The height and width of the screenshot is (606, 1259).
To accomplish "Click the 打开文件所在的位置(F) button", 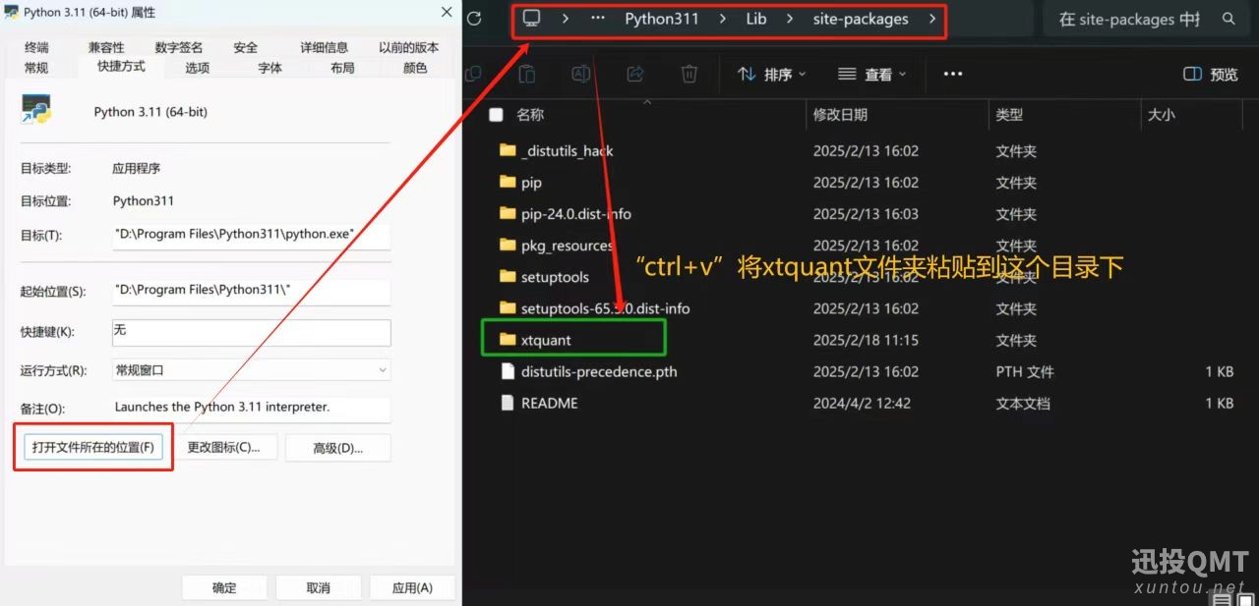I will click(x=93, y=447).
